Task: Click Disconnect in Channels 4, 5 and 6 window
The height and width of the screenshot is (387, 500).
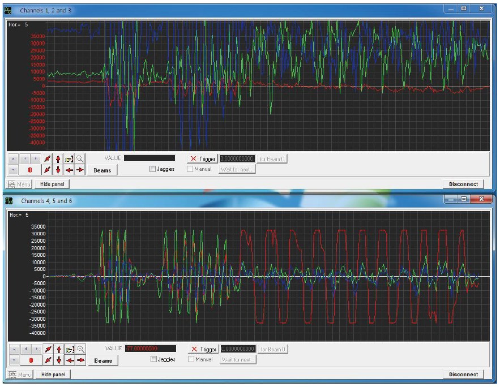Action: (463, 374)
